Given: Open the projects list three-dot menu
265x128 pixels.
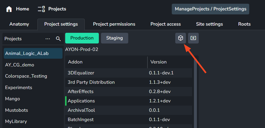Looking at the screenshot, I should click(x=48, y=39).
